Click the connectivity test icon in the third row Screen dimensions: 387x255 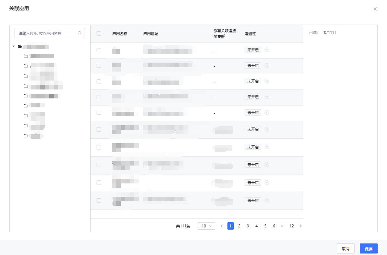267,81
